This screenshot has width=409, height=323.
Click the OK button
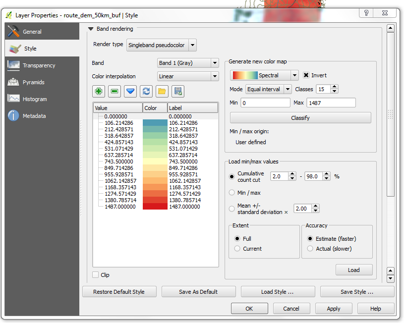click(249, 309)
